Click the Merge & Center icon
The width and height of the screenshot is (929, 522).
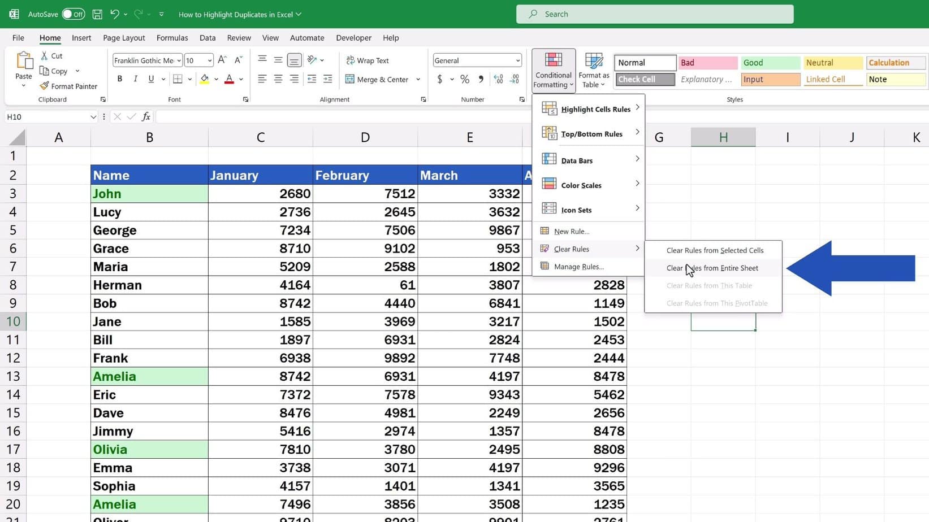[x=349, y=79]
